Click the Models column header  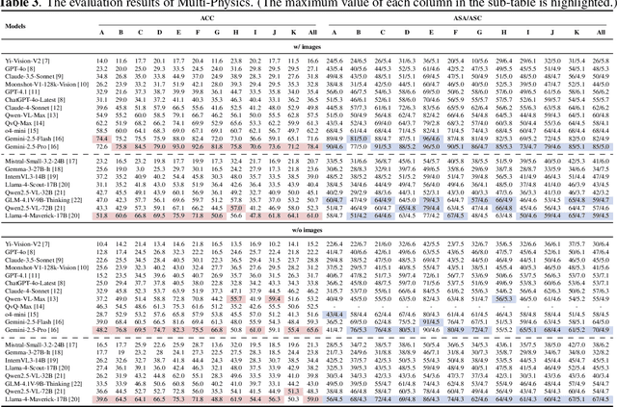(x=19, y=19)
